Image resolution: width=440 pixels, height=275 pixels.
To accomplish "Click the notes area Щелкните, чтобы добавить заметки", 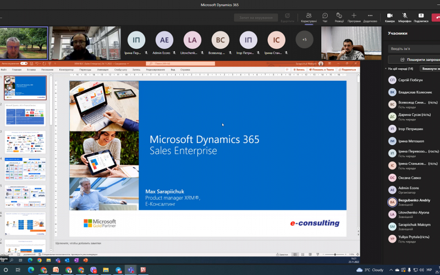I will [78, 243].
